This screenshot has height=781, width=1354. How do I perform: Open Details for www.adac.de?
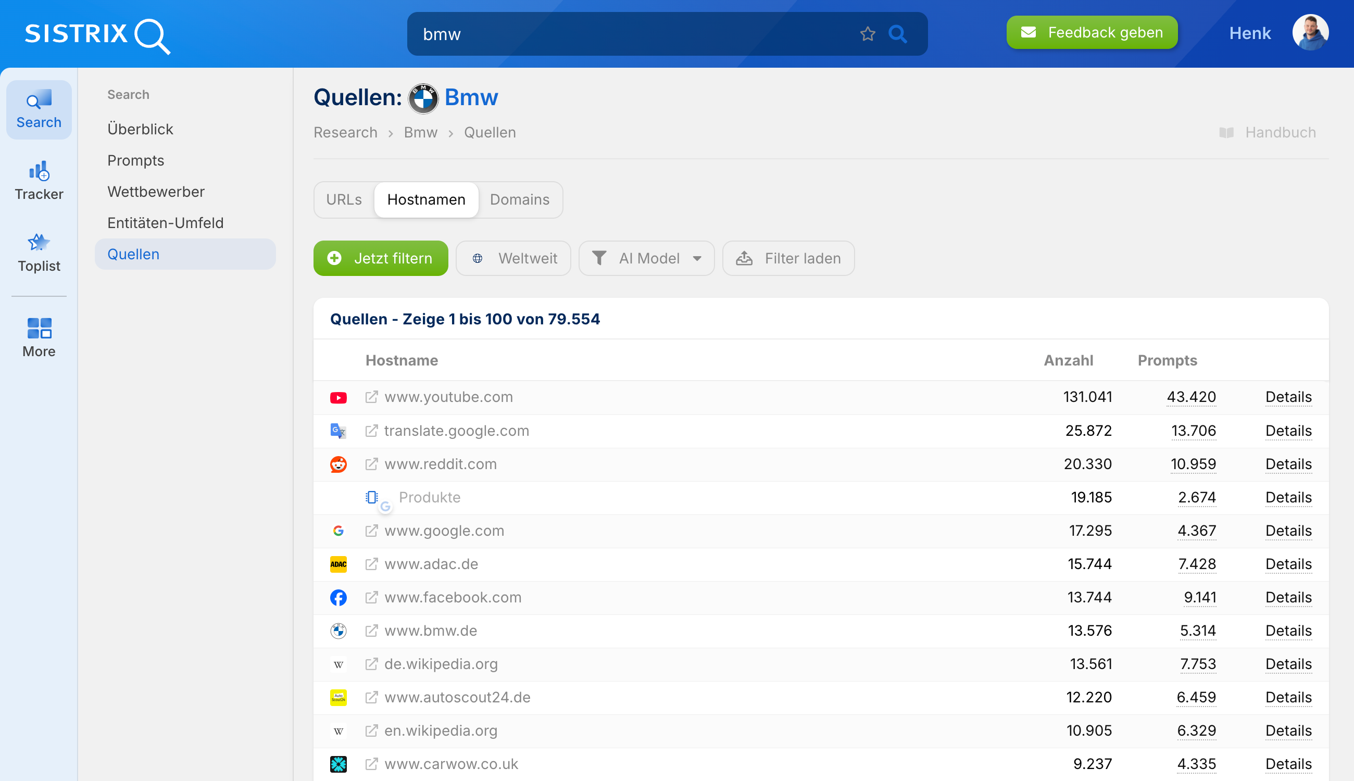[x=1288, y=564]
